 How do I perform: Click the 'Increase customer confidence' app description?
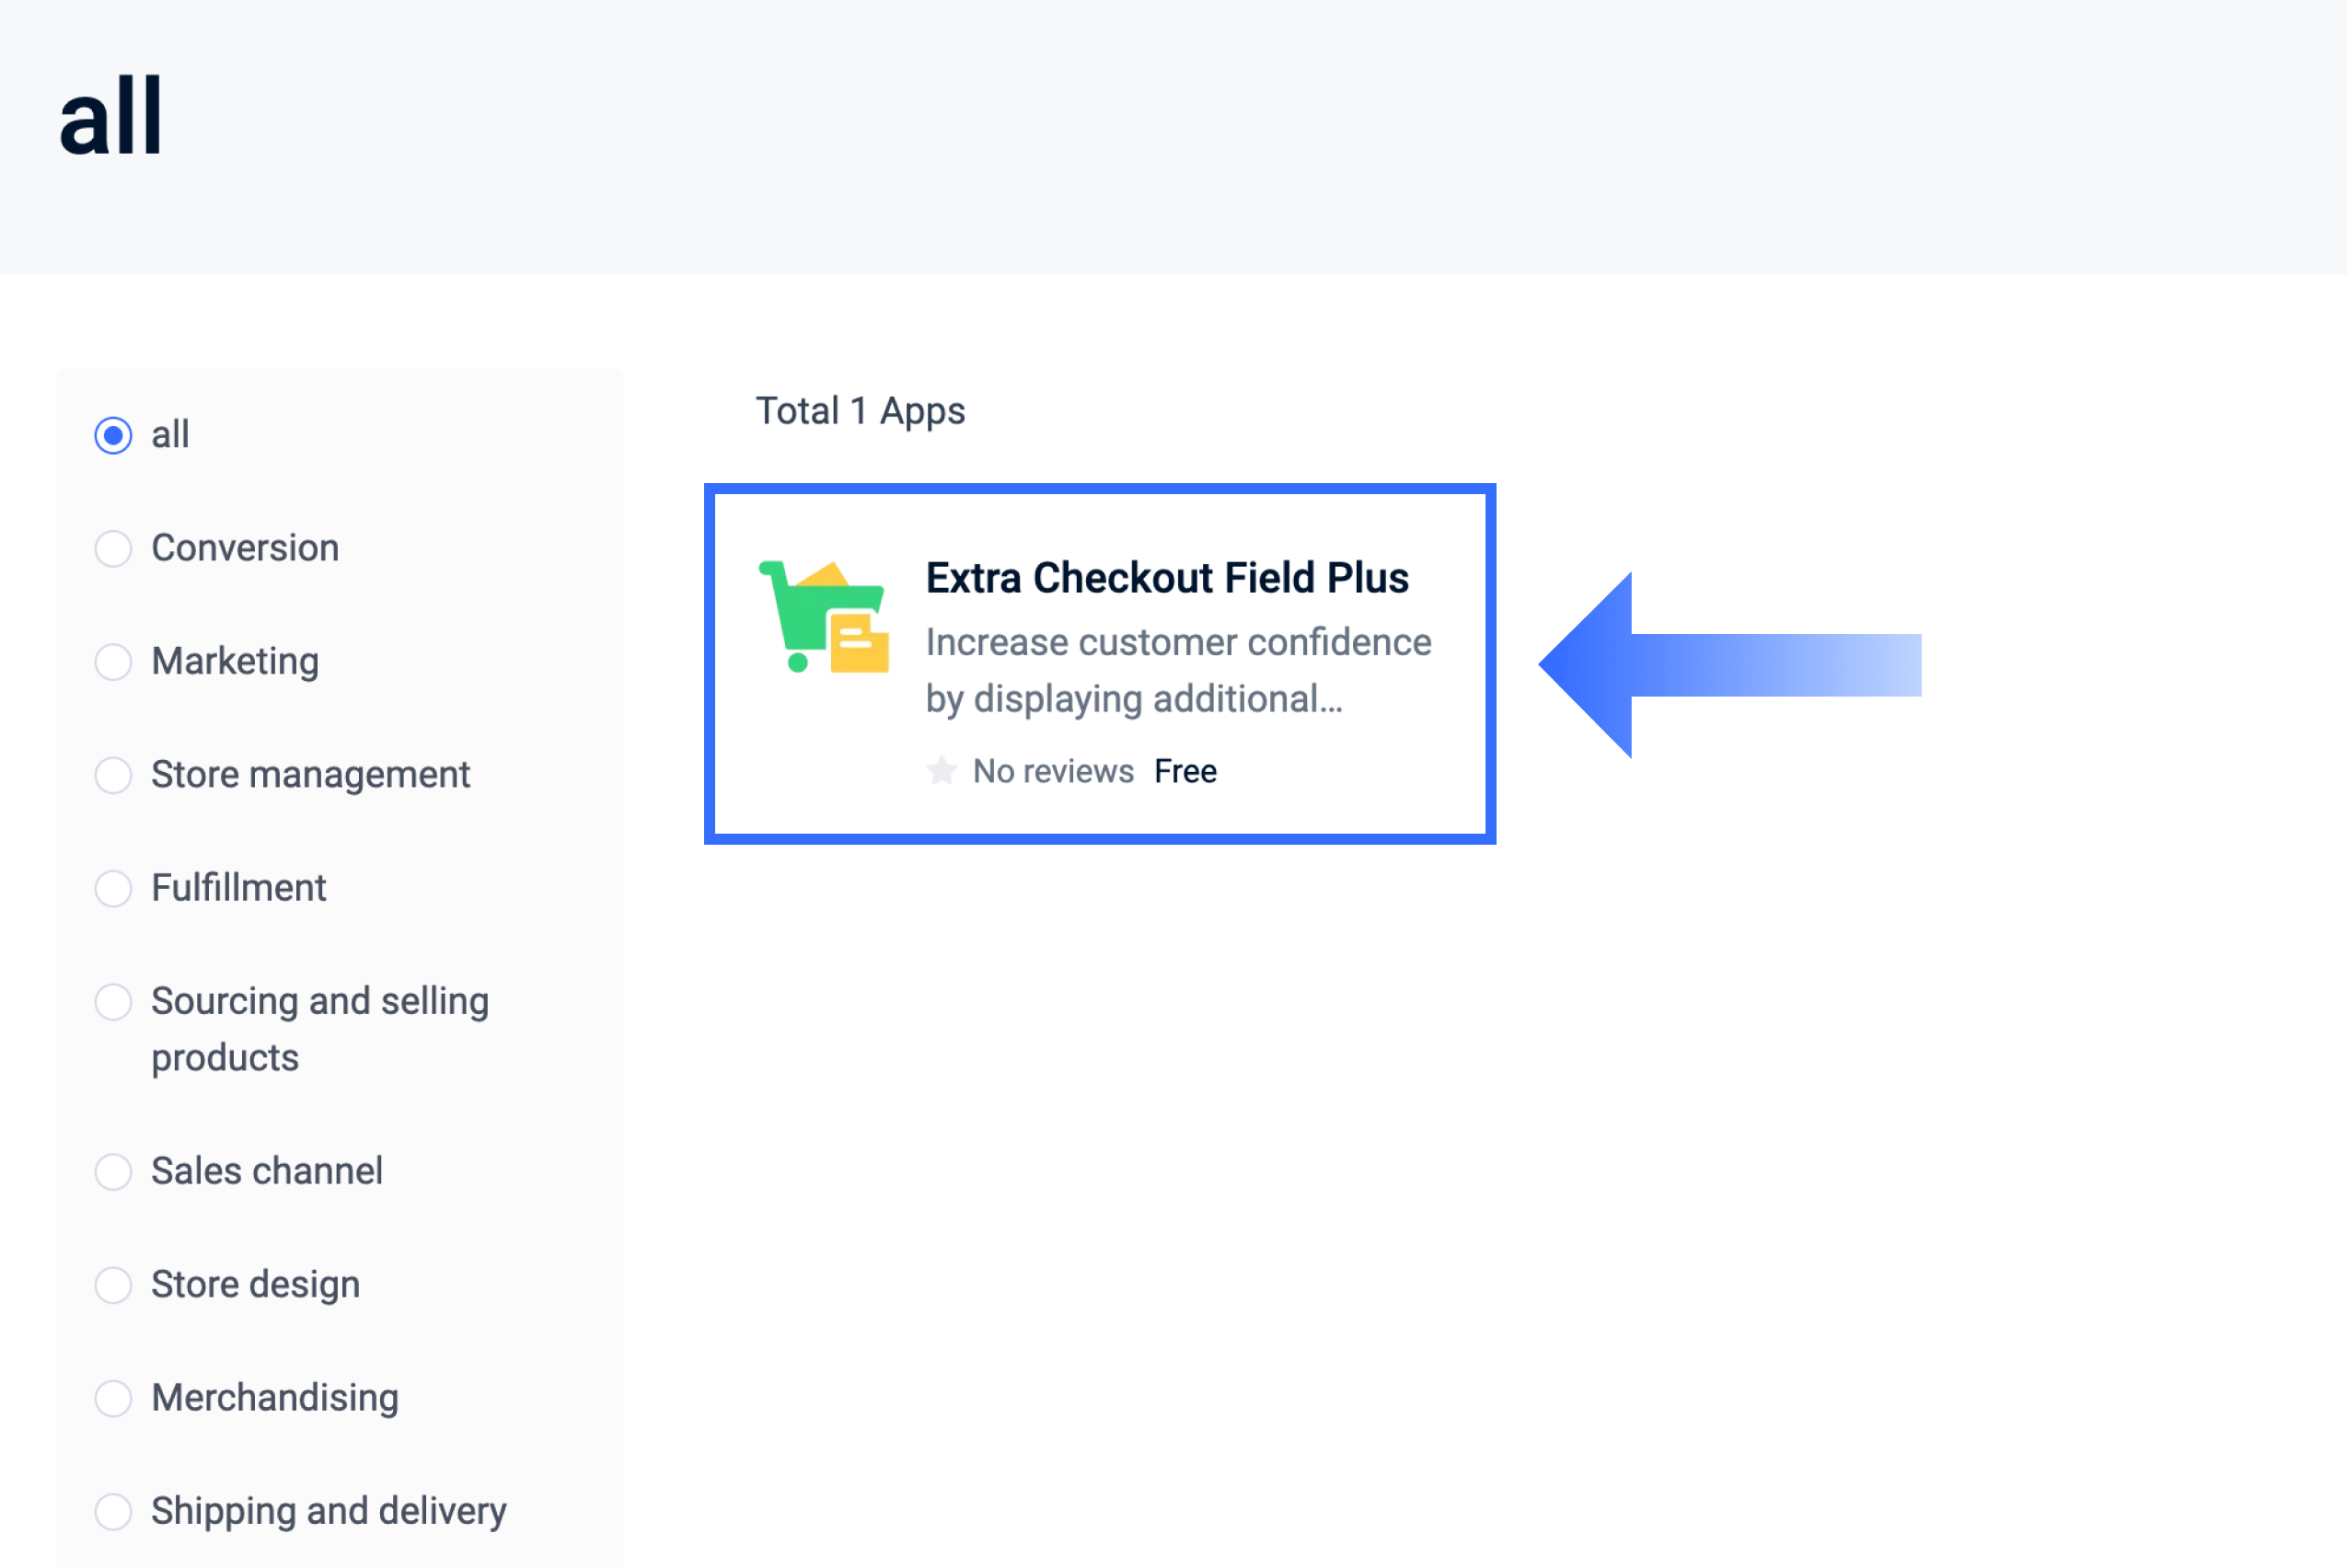[1178, 670]
